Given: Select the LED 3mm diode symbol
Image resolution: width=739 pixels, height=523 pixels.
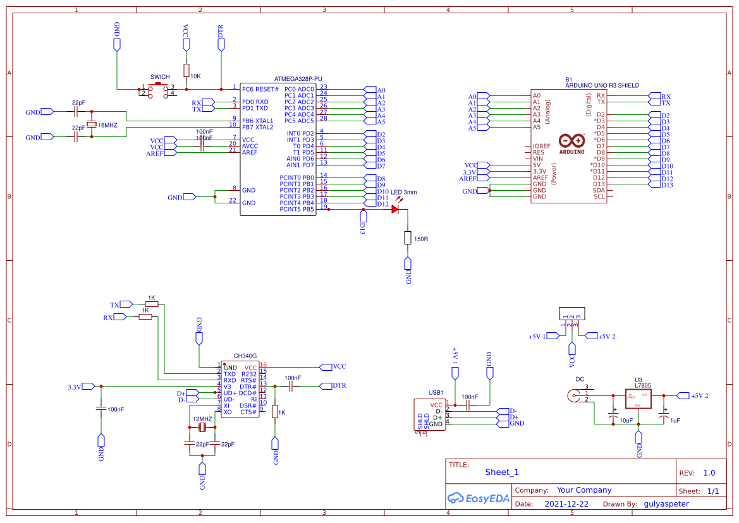Looking at the screenshot, I should pos(395,208).
